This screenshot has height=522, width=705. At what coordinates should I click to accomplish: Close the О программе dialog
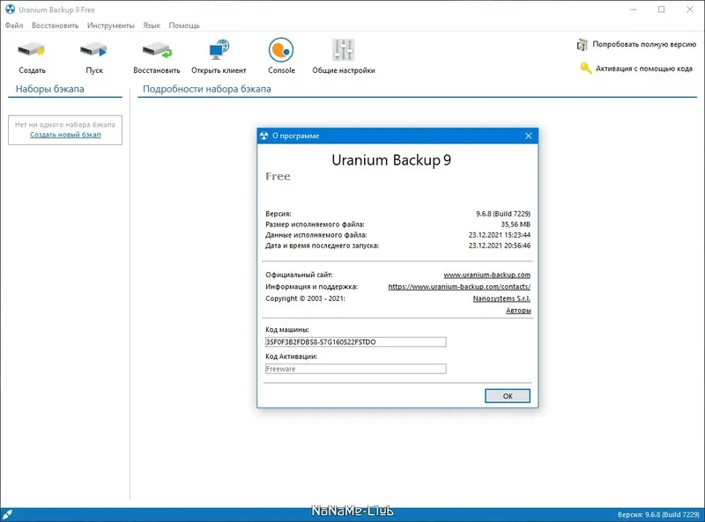pyautogui.click(x=528, y=136)
